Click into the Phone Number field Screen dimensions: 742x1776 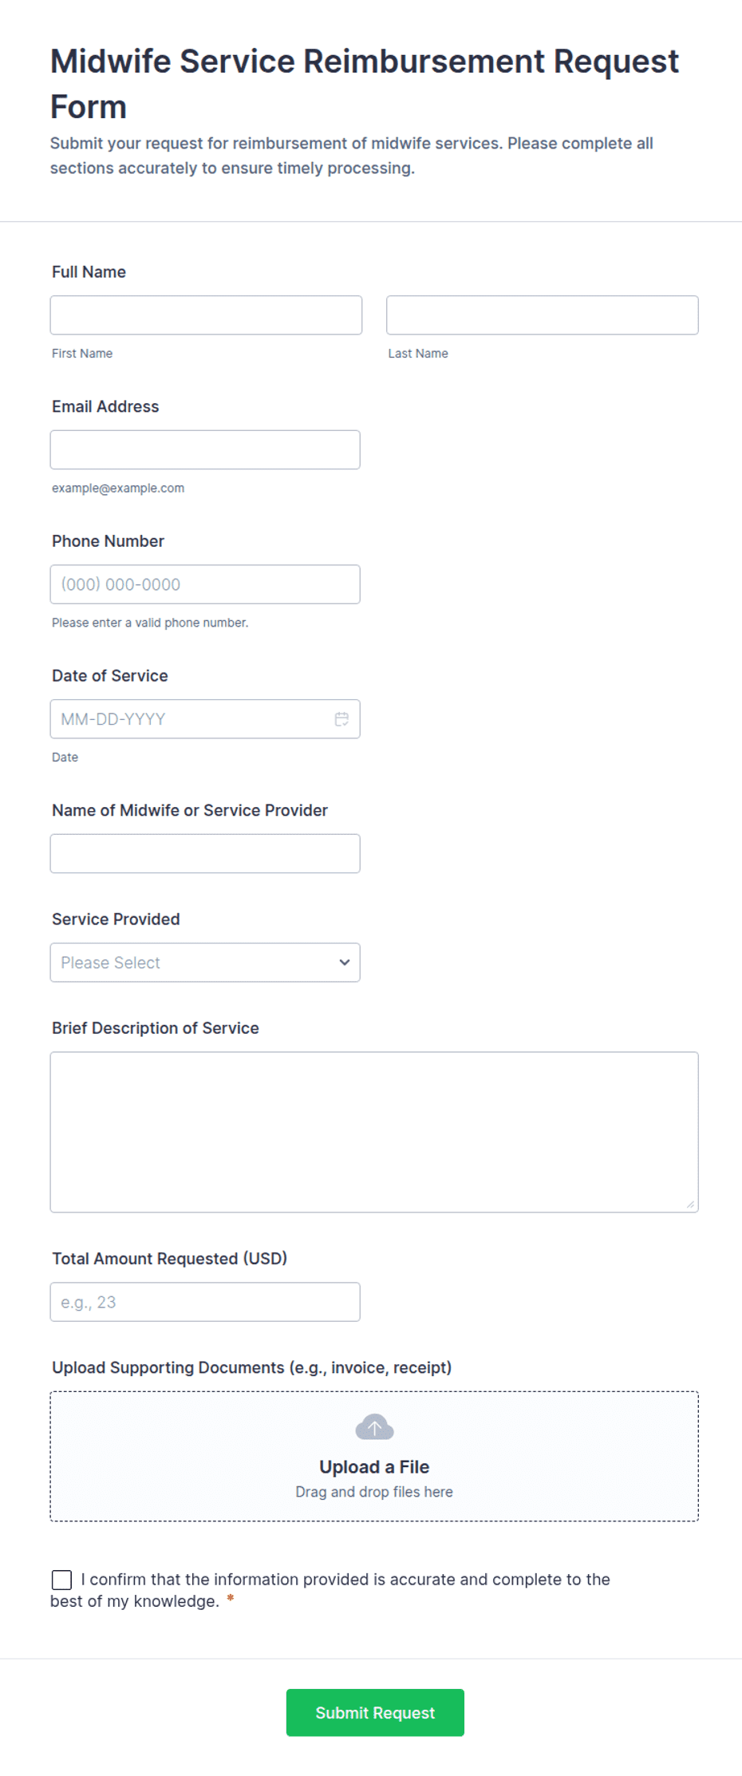click(205, 584)
